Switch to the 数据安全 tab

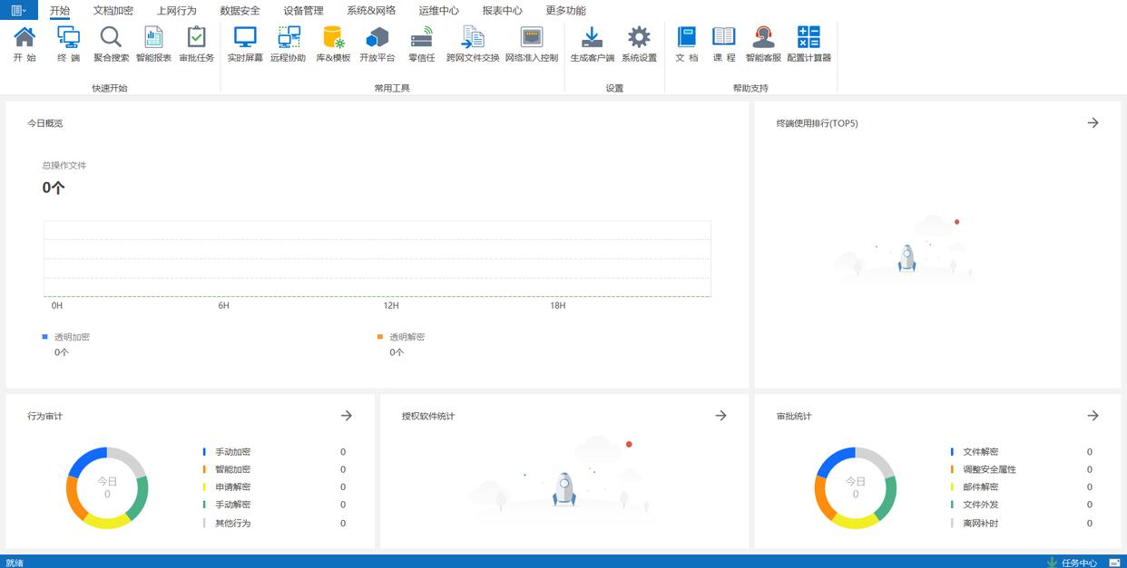point(240,11)
